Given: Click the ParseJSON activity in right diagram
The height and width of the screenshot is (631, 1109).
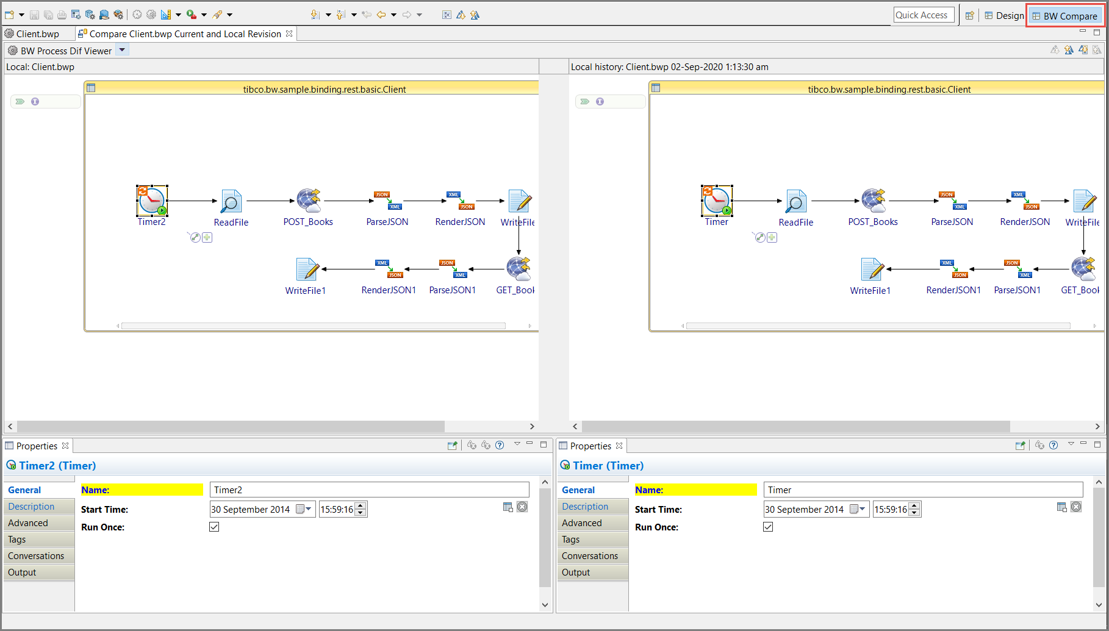Looking at the screenshot, I should coord(952,201).
